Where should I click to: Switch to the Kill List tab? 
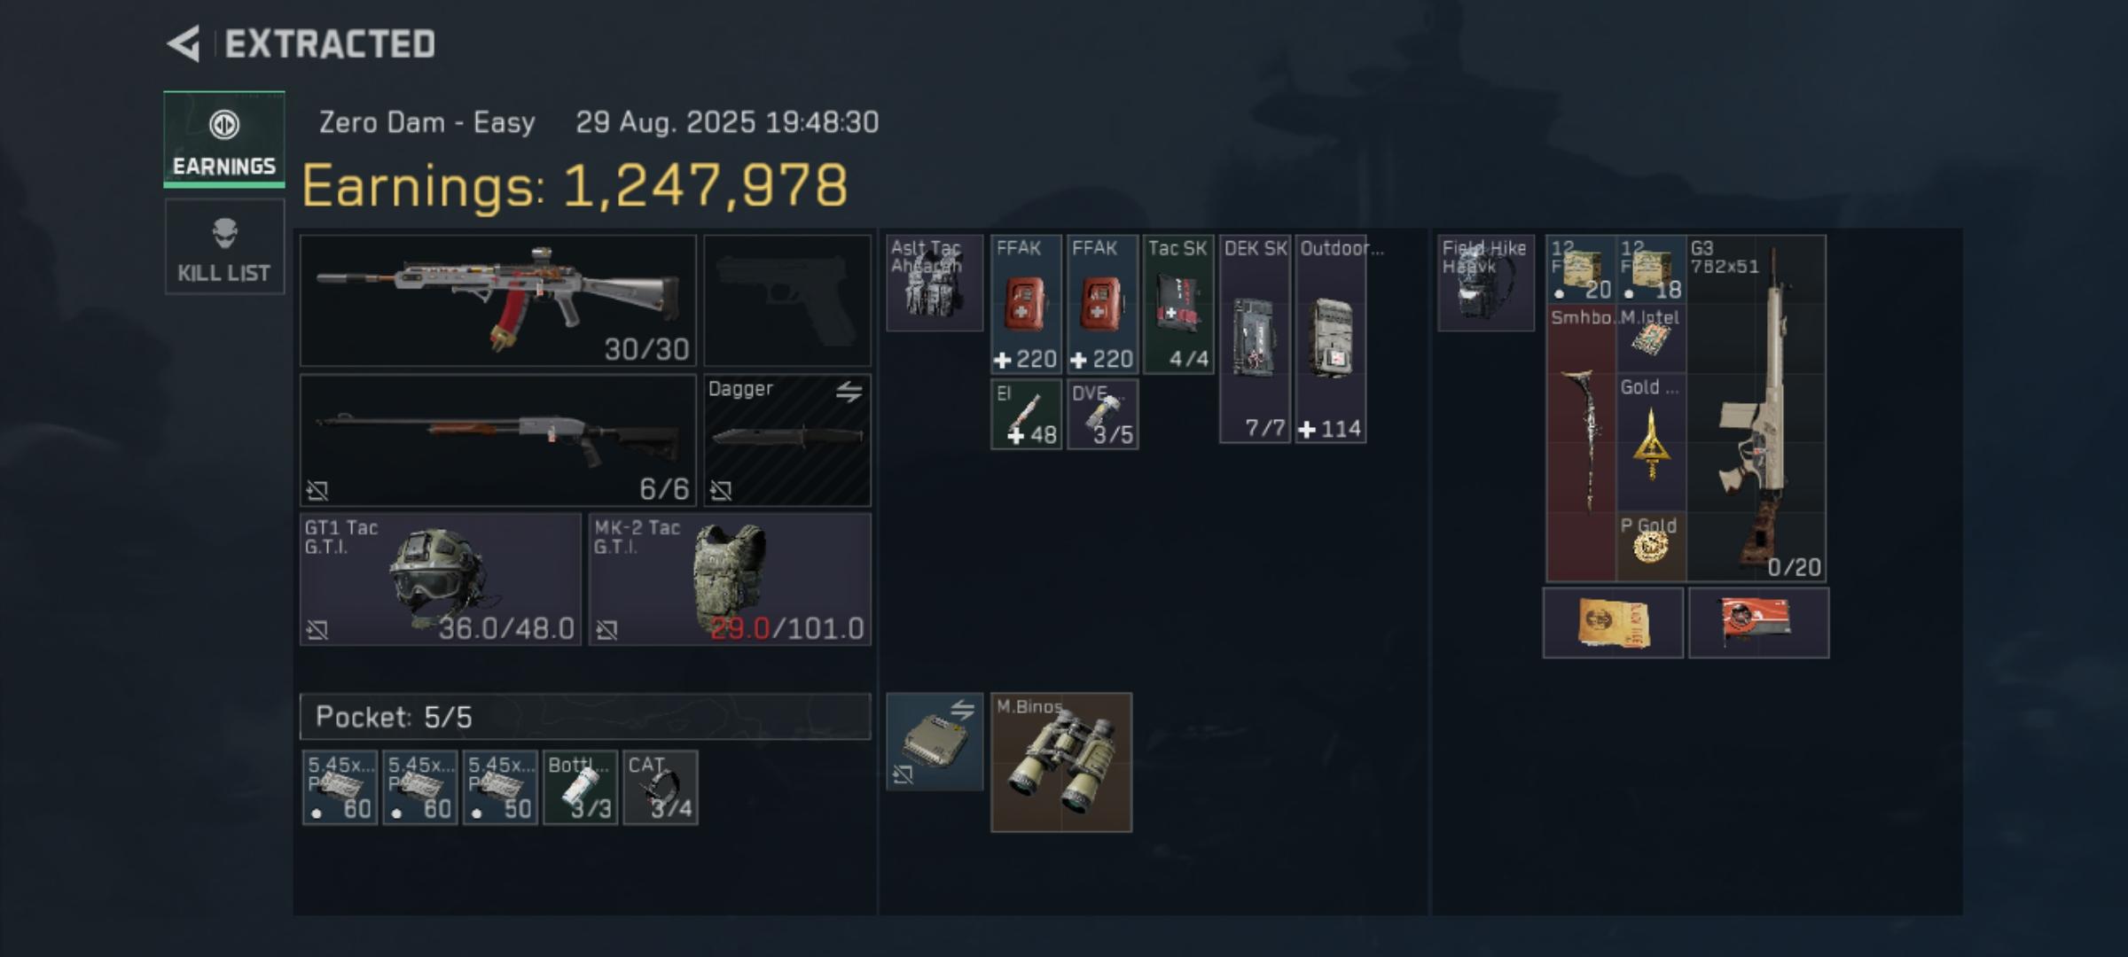point(224,246)
